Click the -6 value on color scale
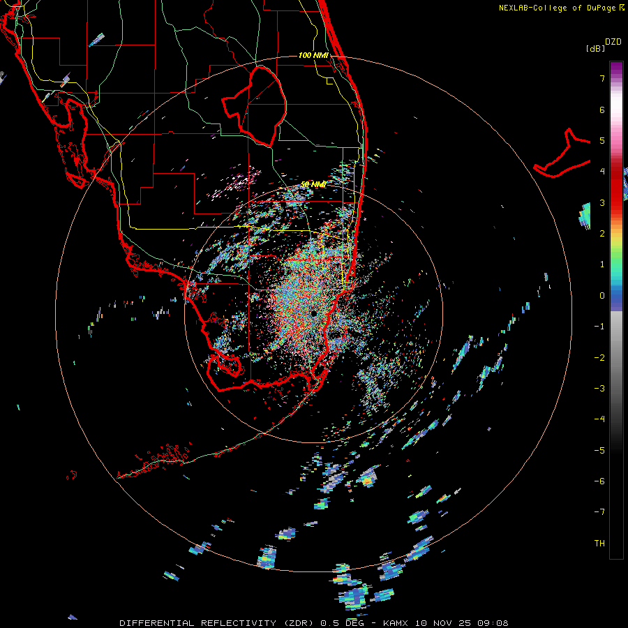The image size is (628, 628). click(599, 481)
